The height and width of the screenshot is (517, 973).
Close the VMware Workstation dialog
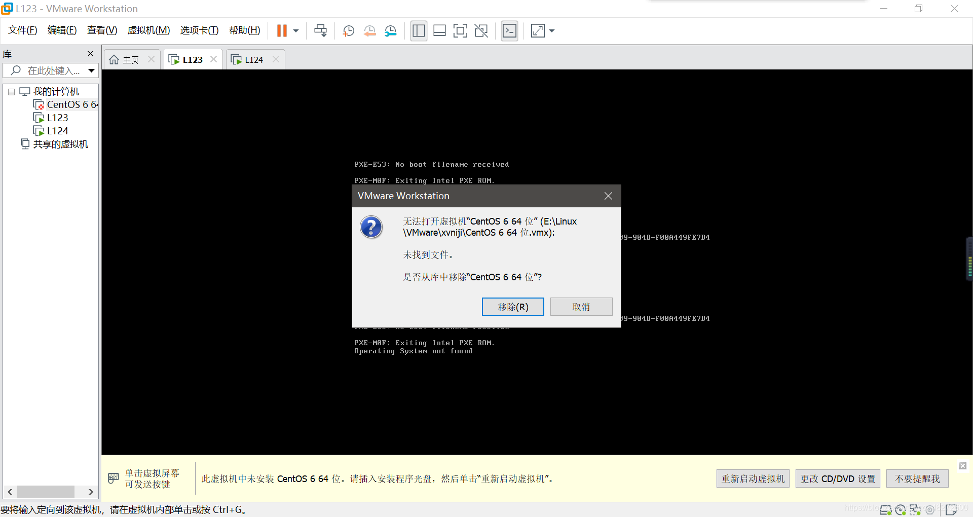608,196
